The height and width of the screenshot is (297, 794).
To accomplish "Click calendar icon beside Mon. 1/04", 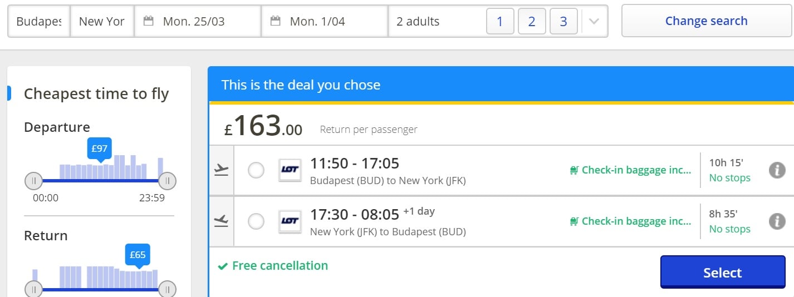I will point(275,21).
